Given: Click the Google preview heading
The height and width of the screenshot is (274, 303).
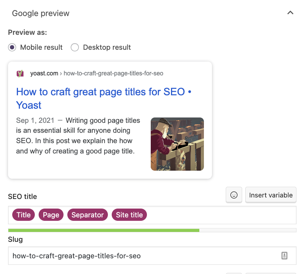Looking at the screenshot, I should pos(41,13).
